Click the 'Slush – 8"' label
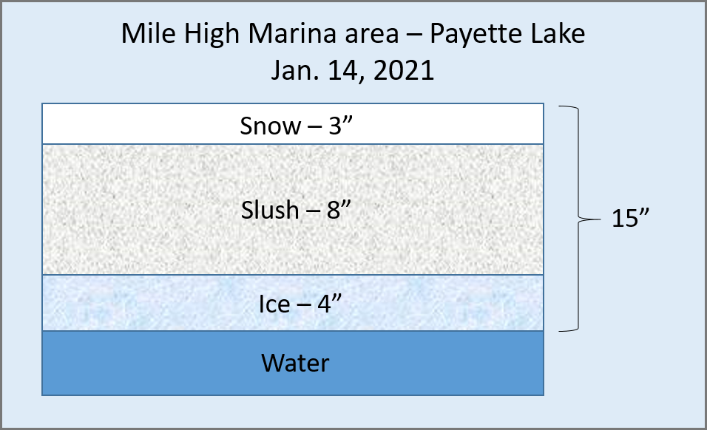The width and height of the screenshot is (707, 430). tap(296, 210)
